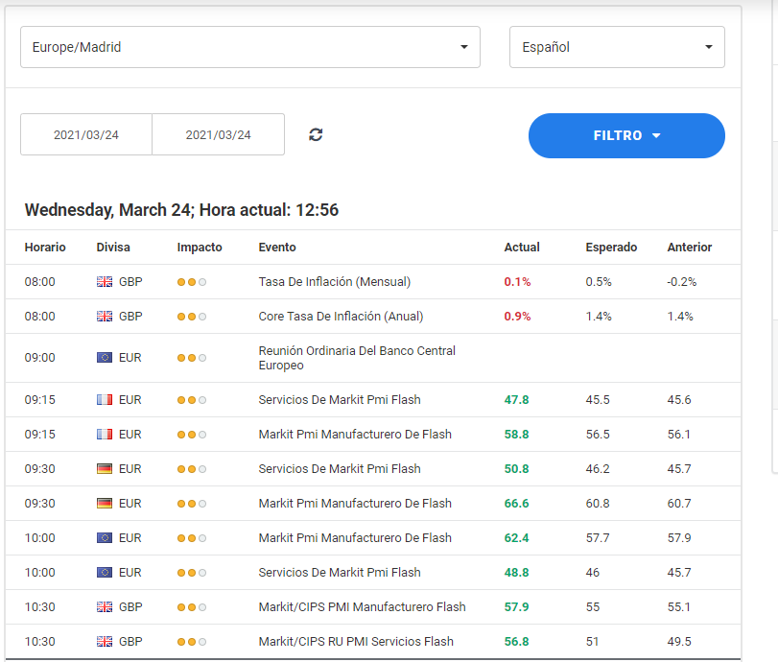Click the UK flag on the 08:00 Tasa De Inflación (Mensual) row
This screenshot has width=778, height=662.
click(105, 282)
